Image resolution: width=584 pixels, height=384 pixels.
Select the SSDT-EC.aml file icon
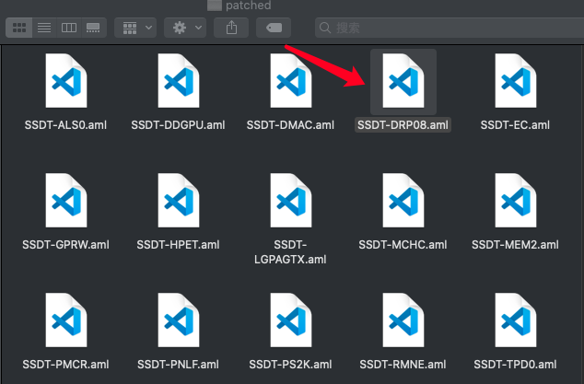[516, 81]
